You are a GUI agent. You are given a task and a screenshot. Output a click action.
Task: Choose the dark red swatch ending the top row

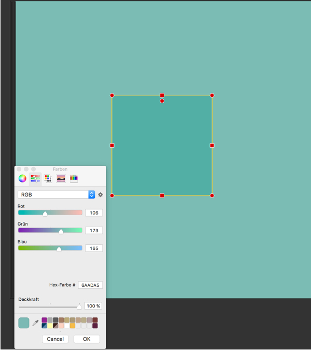(x=95, y=320)
